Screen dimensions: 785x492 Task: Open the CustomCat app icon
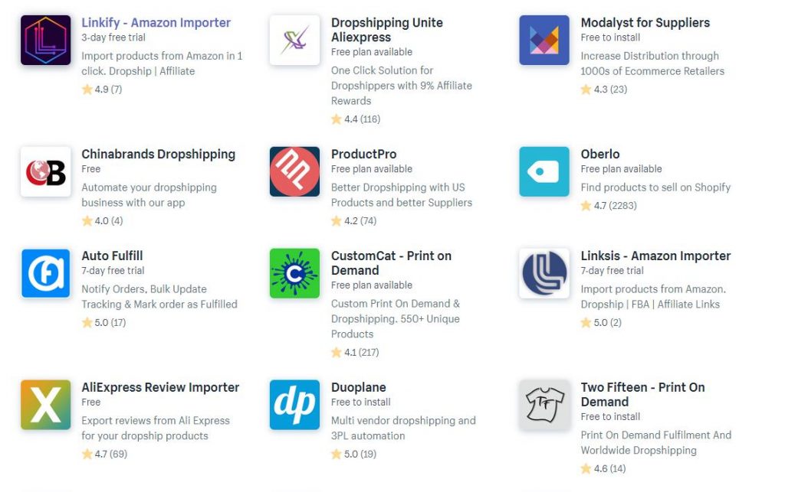tap(294, 273)
